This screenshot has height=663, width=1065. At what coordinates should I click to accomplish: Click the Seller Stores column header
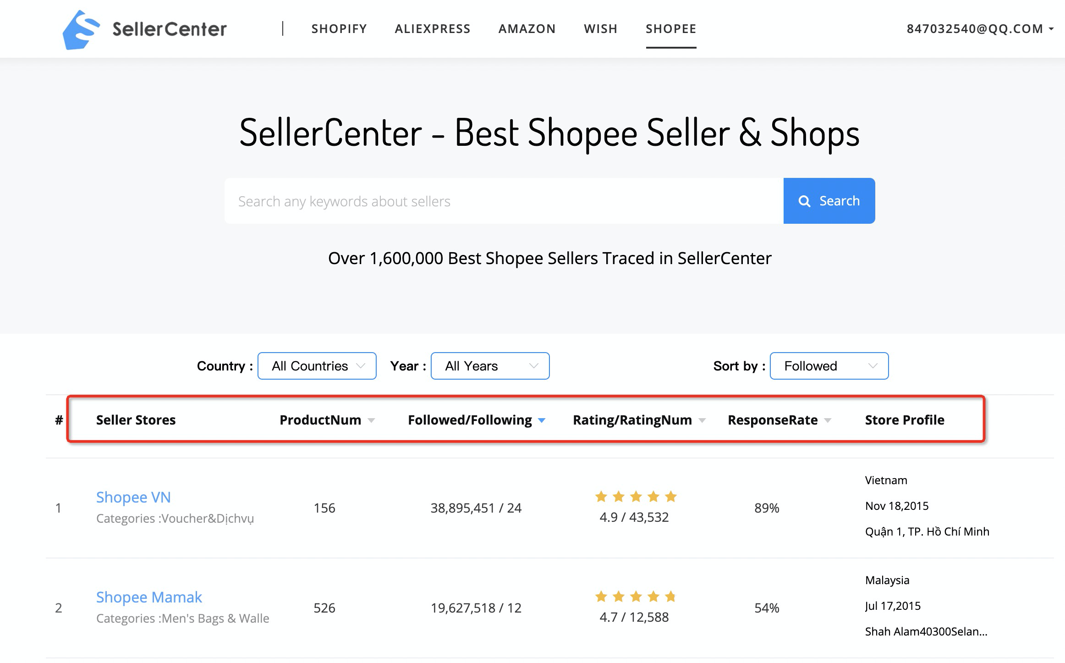(x=136, y=420)
